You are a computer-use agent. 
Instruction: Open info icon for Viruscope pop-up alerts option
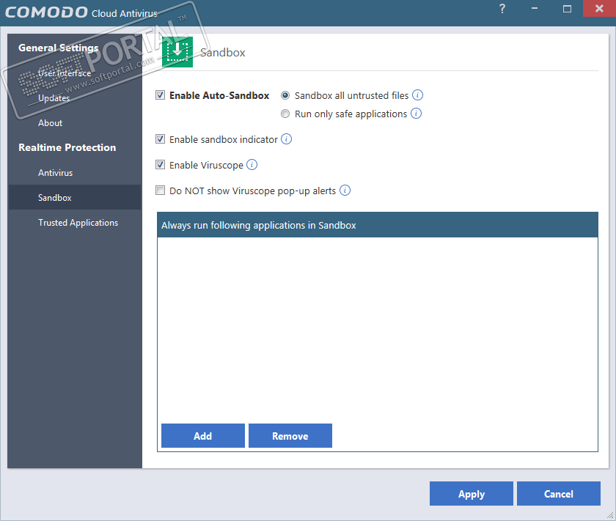pyautogui.click(x=345, y=191)
